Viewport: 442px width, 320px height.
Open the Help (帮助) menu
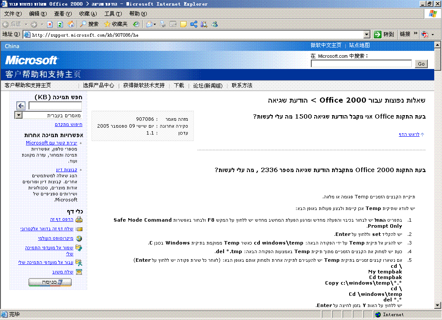tap(138, 13)
